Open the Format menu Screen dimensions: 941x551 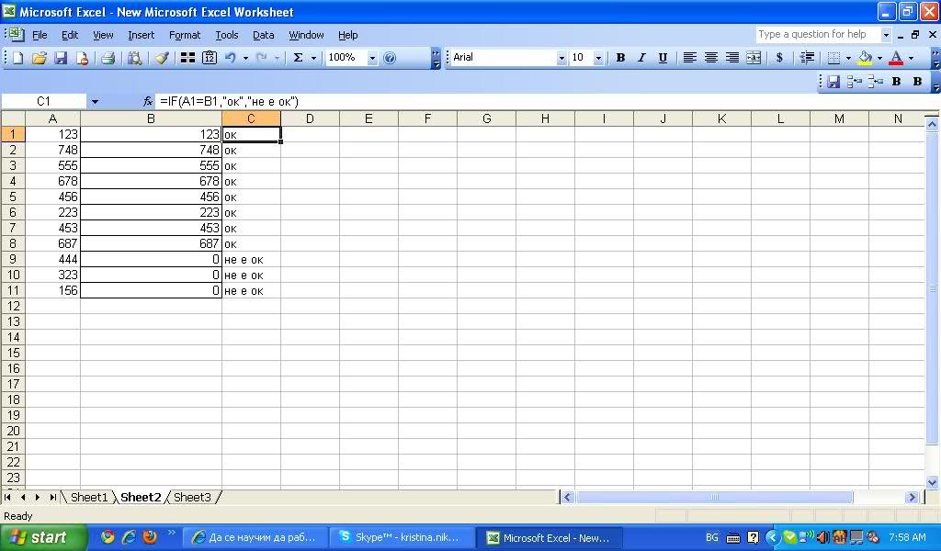point(184,35)
